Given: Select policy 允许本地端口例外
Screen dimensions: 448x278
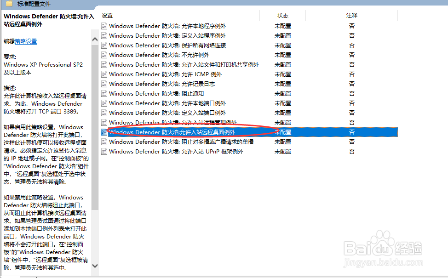Looking at the screenshot, I should click(x=167, y=103).
